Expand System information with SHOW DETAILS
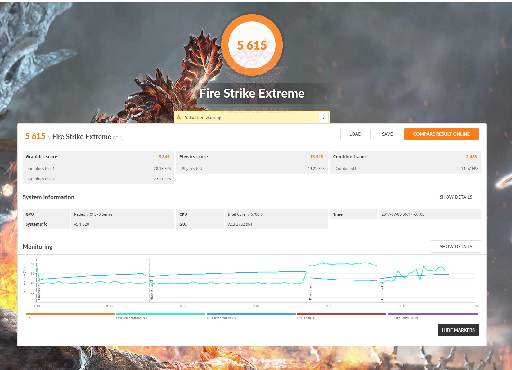This screenshot has height=370, width=512. click(x=456, y=197)
